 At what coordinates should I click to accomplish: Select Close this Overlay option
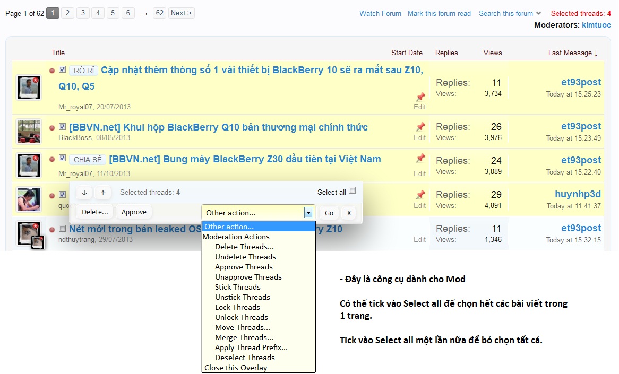pyautogui.click(x=236, y=368)
